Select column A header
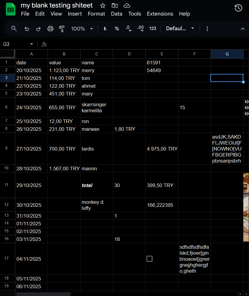 [x=31, y=54]
